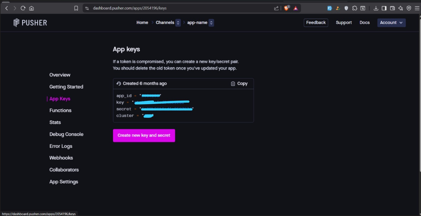The image size is (421, 216).
Task: Select App Keys in the sidebar
Action: click(x=60, y=99)
